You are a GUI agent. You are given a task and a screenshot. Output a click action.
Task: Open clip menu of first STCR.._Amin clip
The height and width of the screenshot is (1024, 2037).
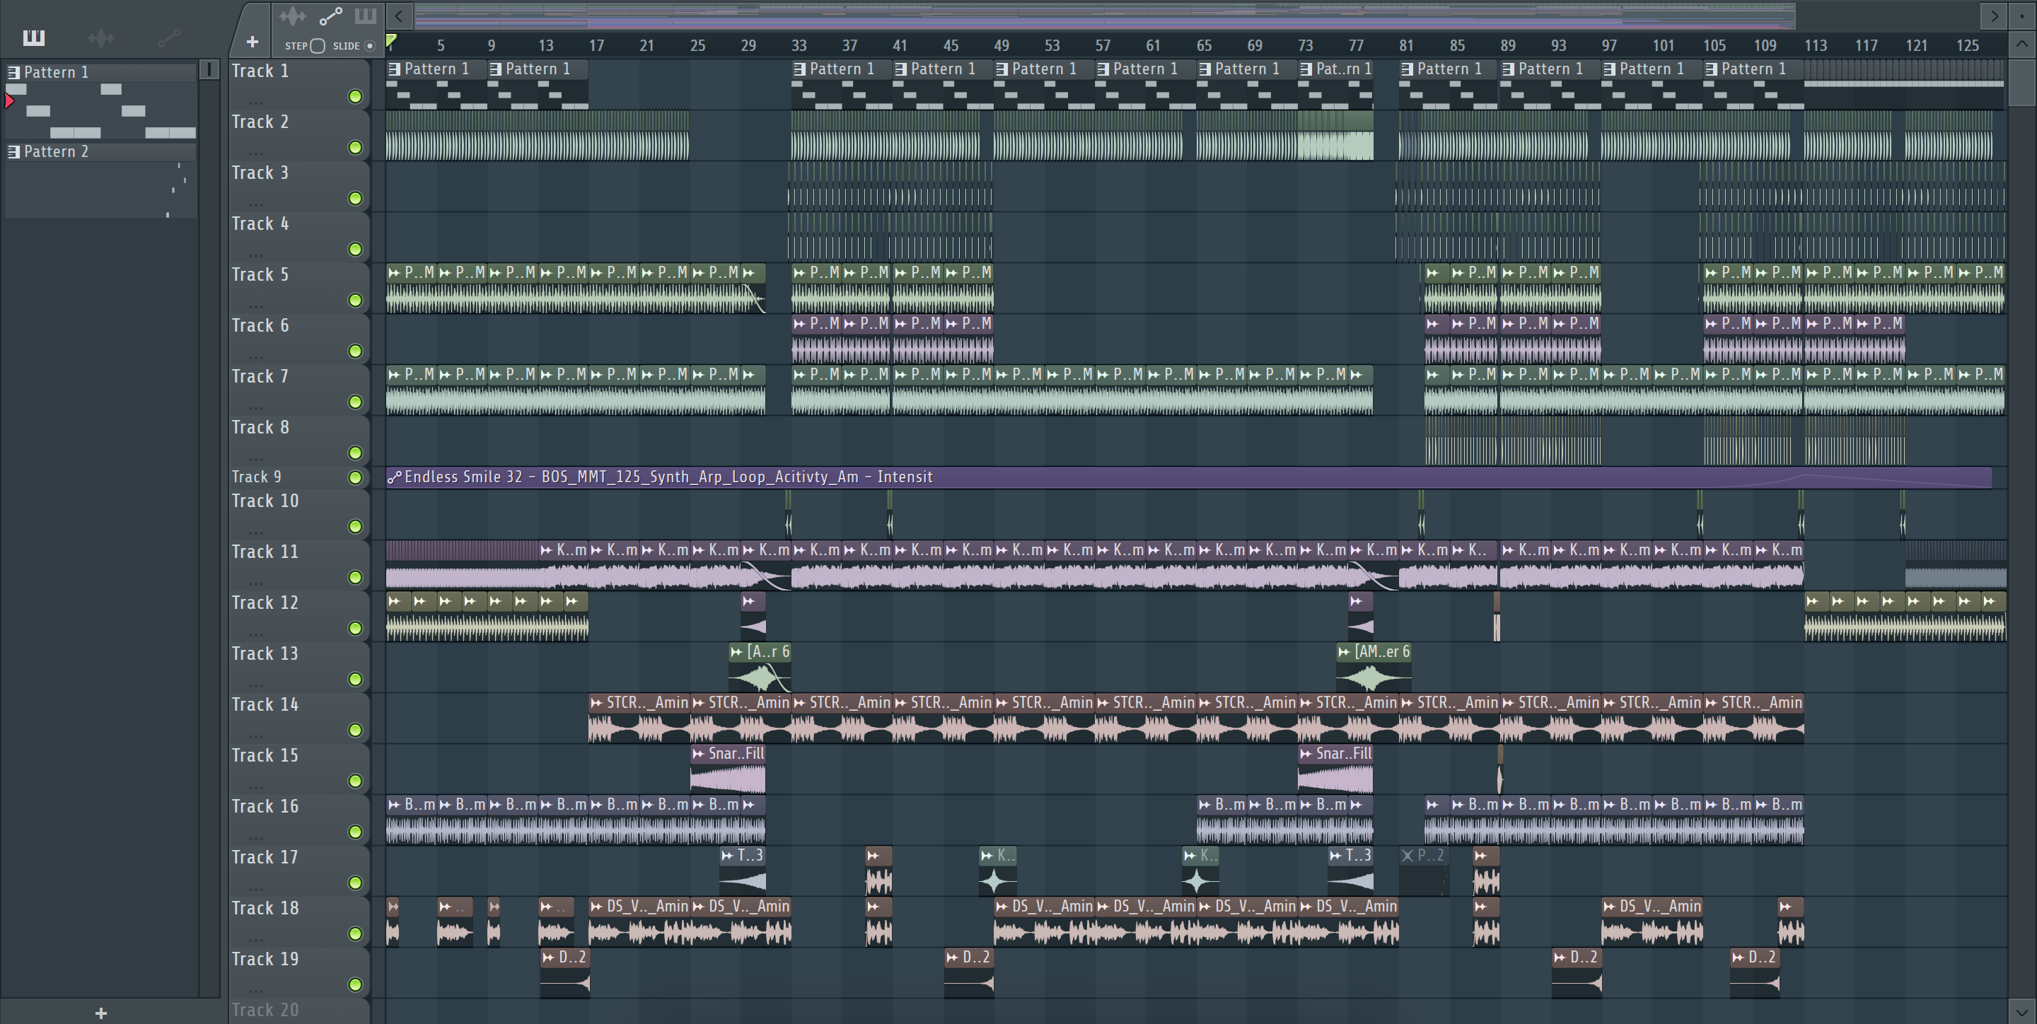click(x=598, y=703)
